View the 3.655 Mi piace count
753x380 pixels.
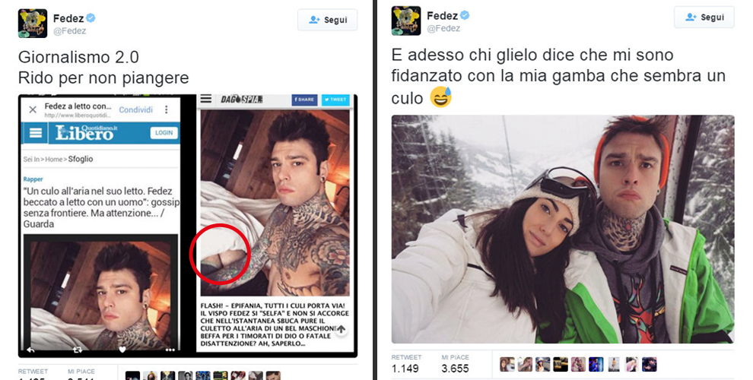coord(456,369)
